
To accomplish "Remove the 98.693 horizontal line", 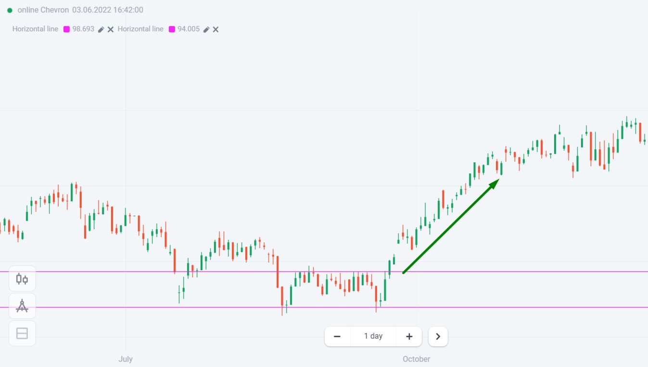I will coord(111,29).
